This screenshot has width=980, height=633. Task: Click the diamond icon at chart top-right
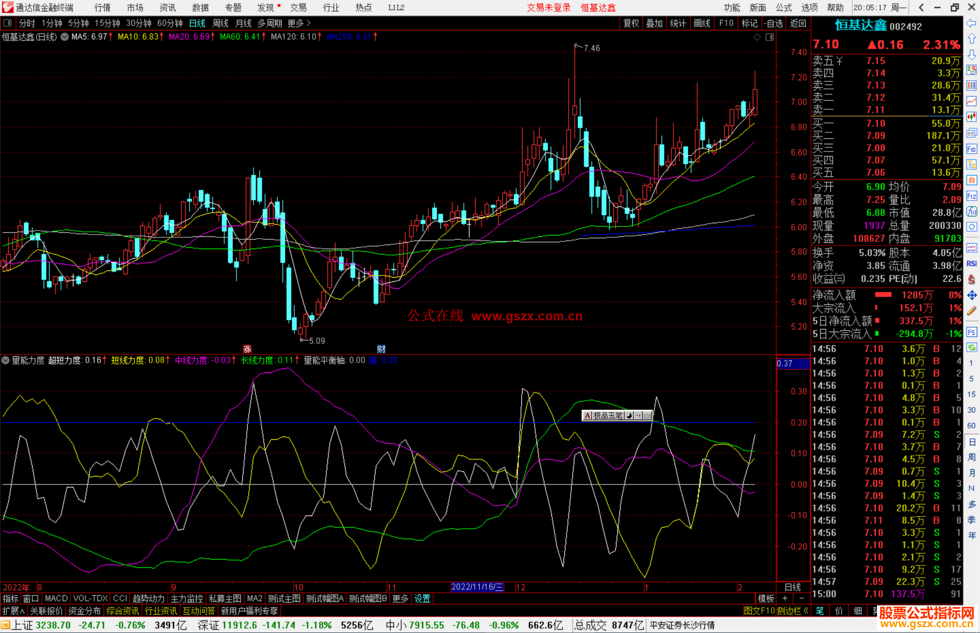click(x=757, y=37)
